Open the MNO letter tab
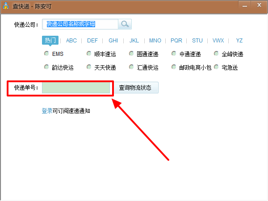Image resolution: width=268 pixels, height=201 pixels. click(x=155, y=41)
